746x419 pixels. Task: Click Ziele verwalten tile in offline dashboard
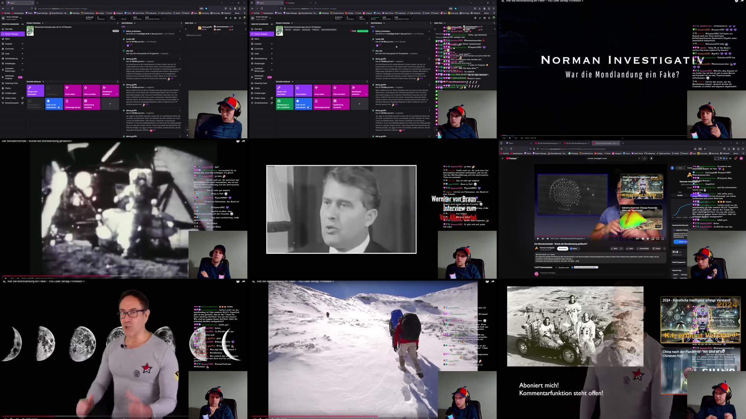pyautogui.click(x=91, y=90)
